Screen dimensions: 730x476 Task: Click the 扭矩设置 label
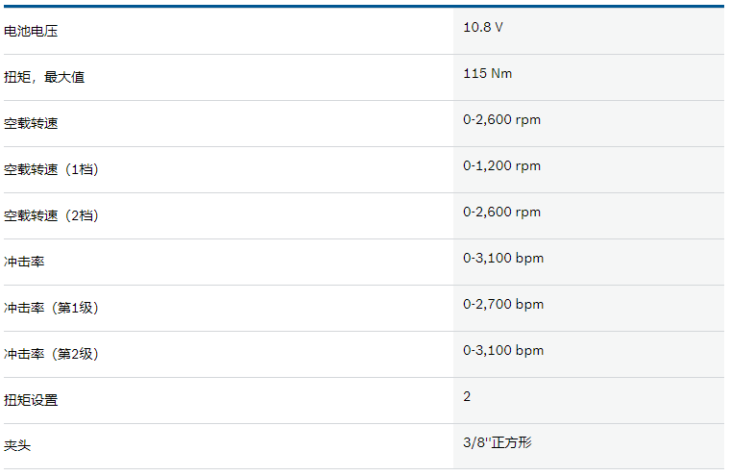pyautogui.click(x=31, y=400)
